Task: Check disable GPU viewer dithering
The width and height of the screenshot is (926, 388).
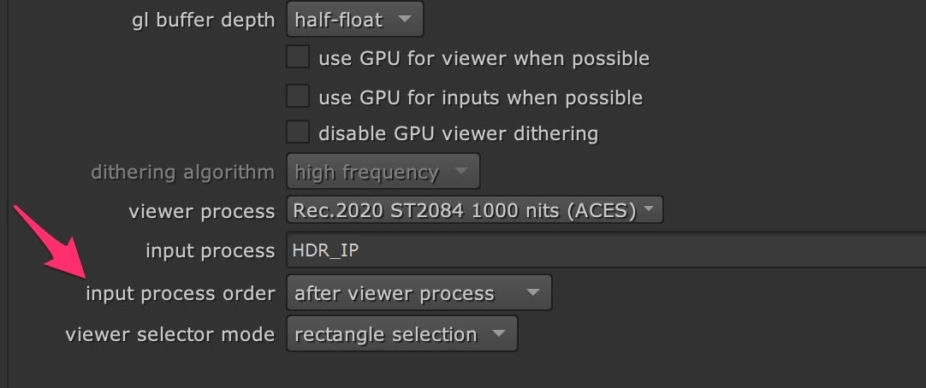Action: click(x=298, y=132)
